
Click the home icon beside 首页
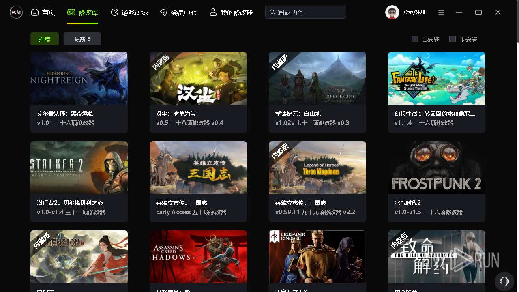(x=35, y=12)
